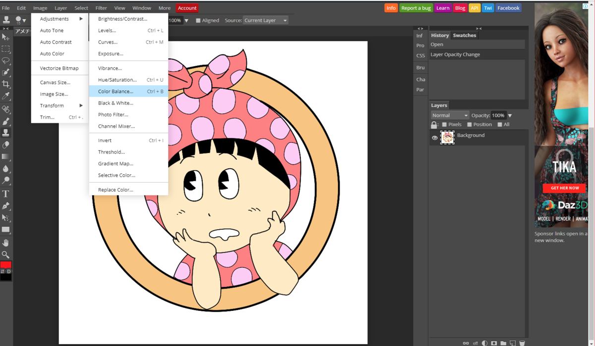Switch to the Swatches tab

click(x=464, y=36)
